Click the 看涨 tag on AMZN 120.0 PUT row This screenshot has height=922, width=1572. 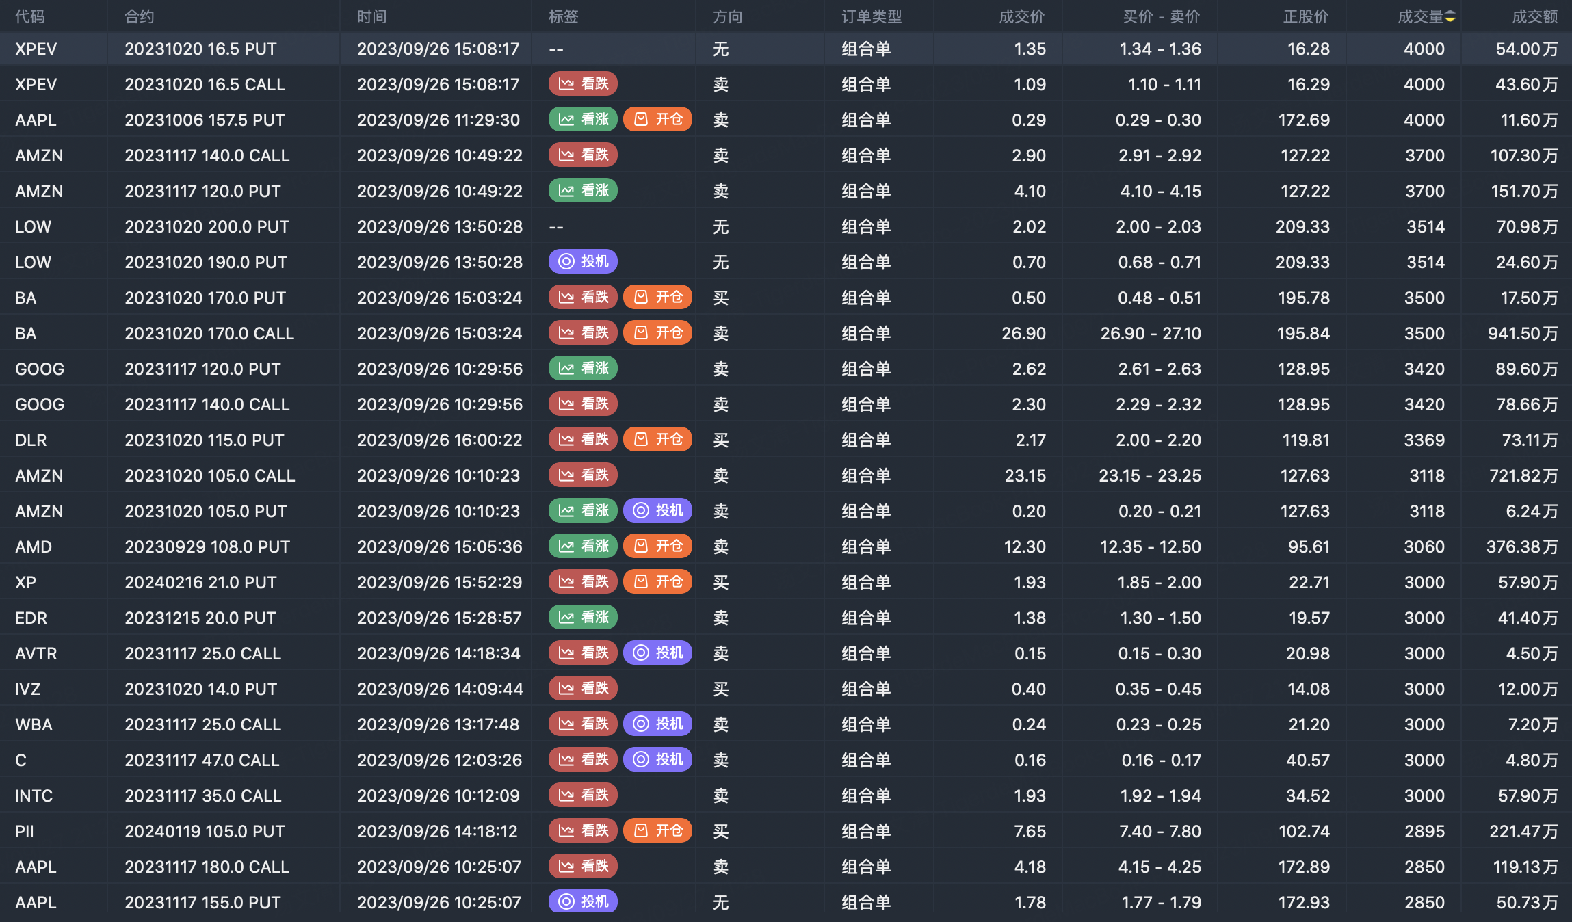point(583,191)
